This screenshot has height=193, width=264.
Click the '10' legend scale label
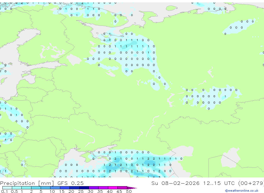click(52, 191)
